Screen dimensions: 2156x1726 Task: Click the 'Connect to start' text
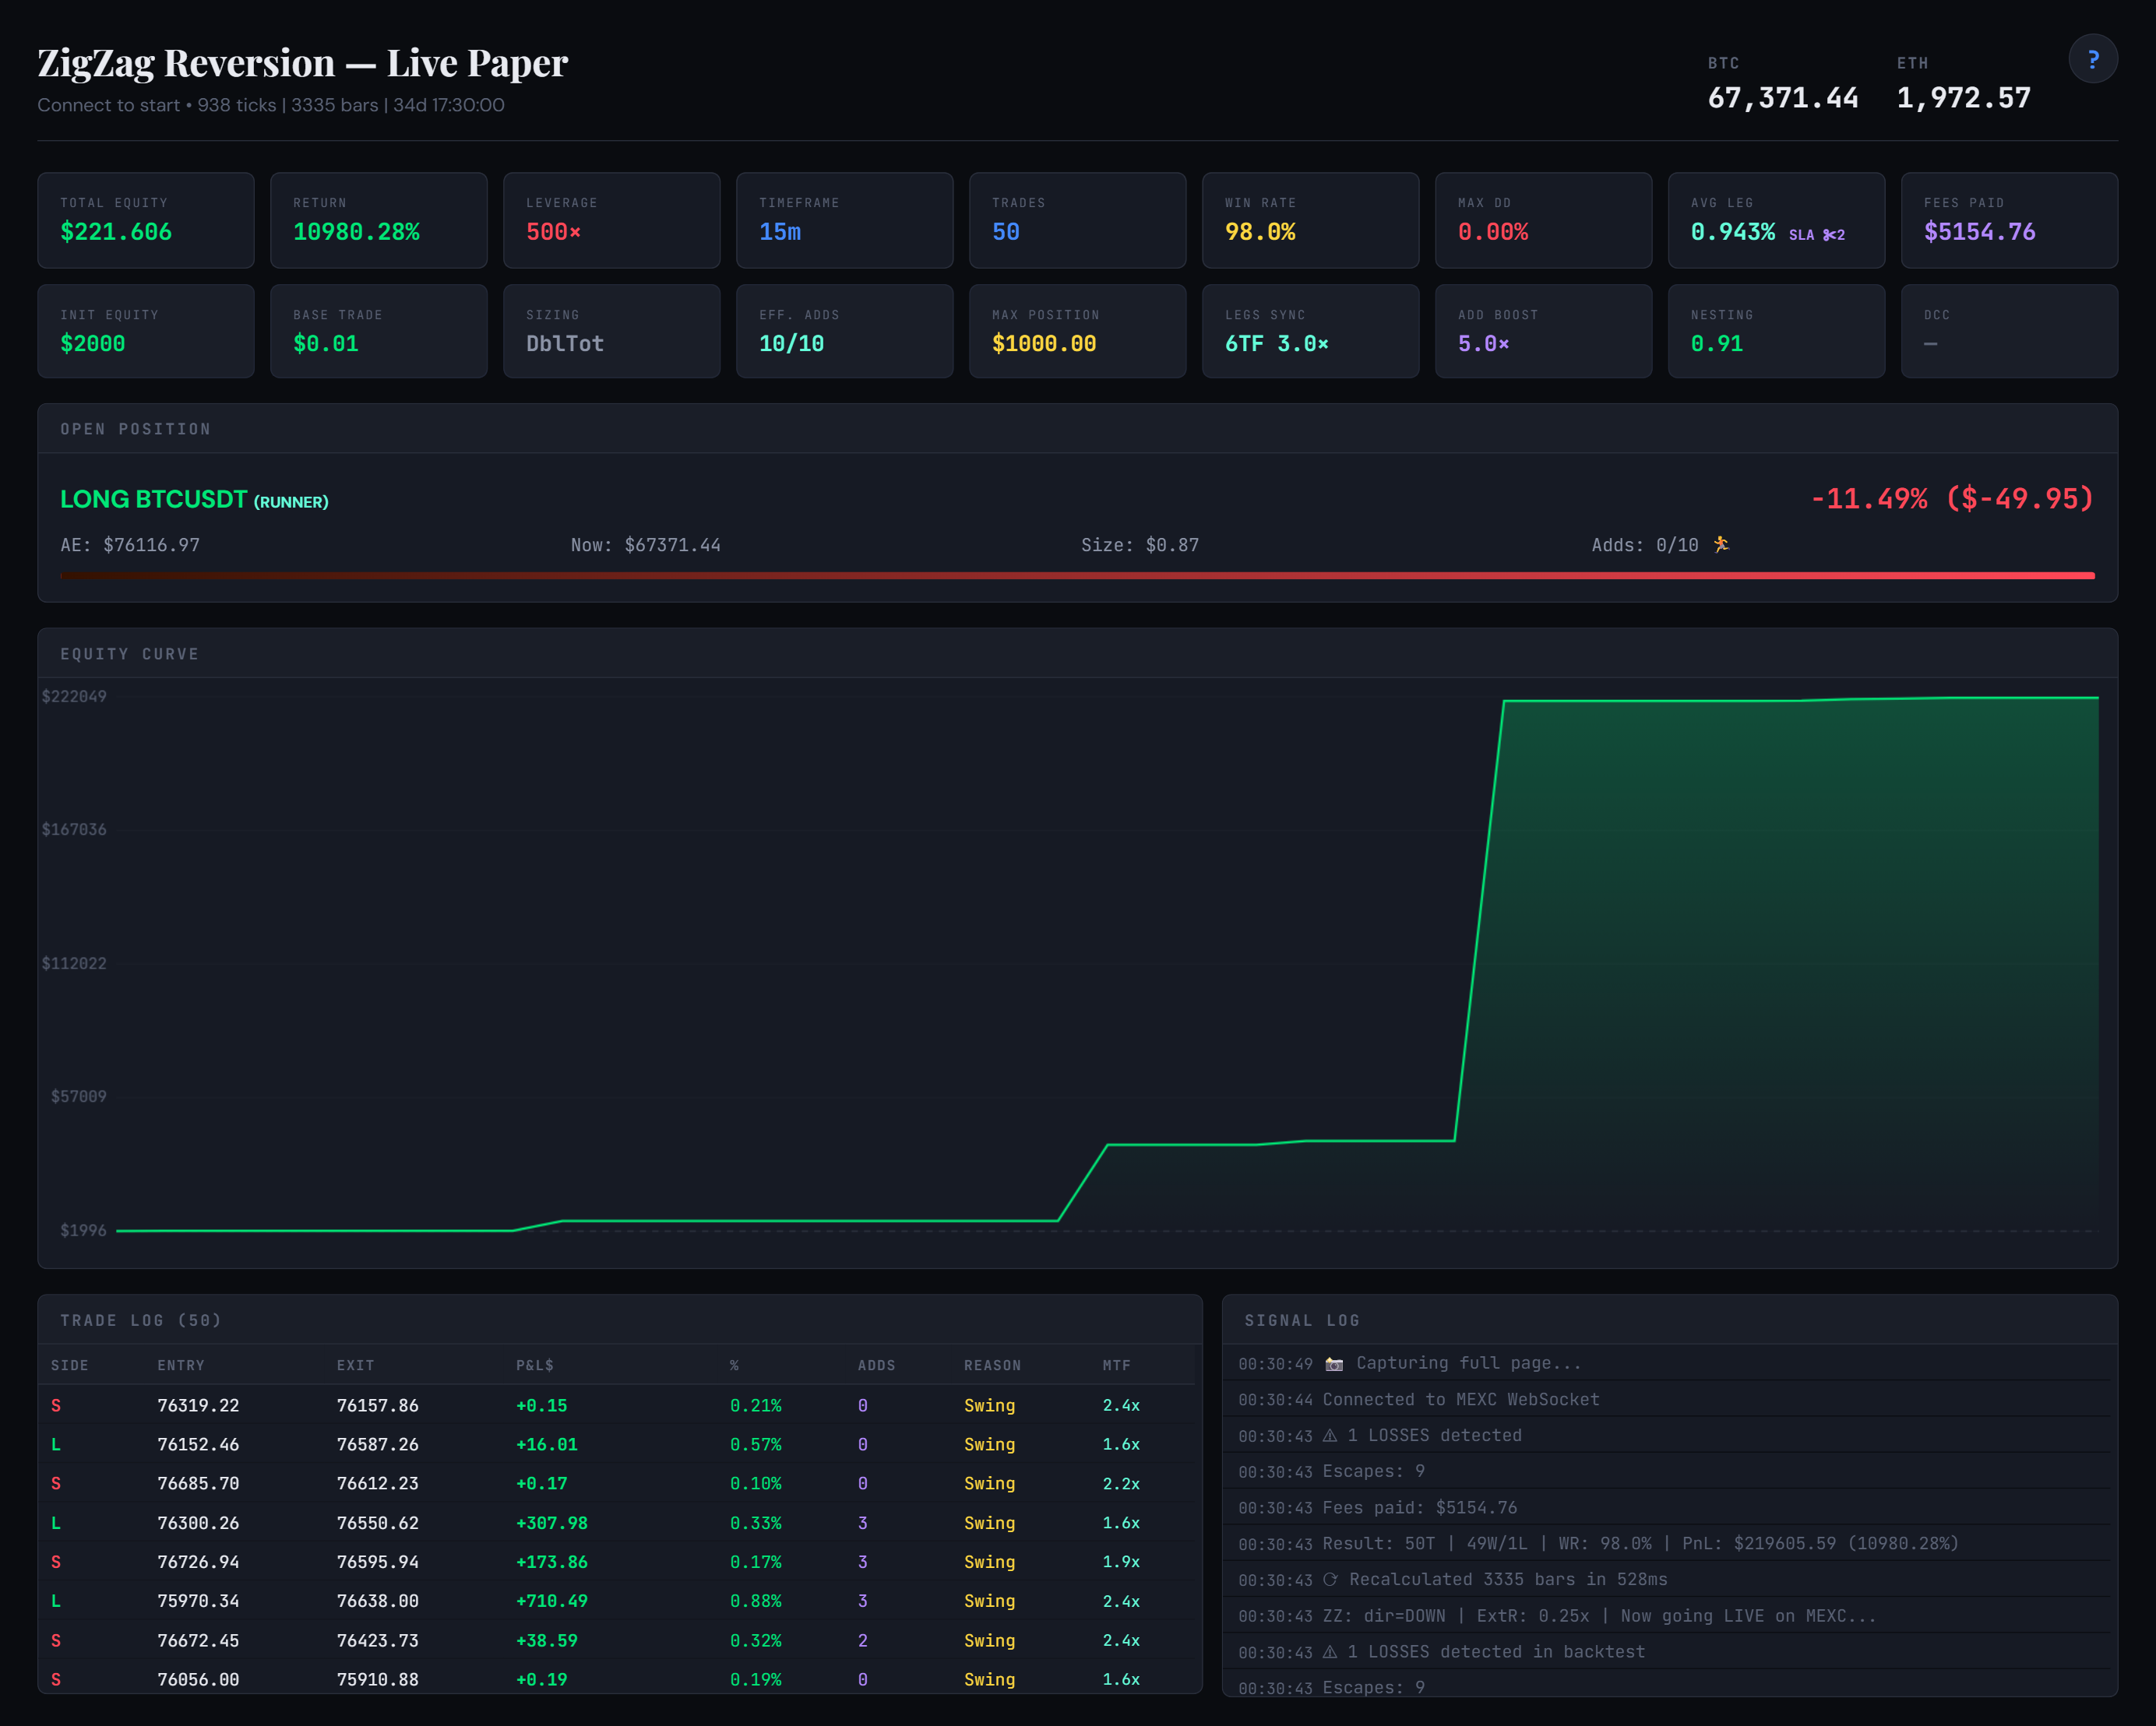tap(110, 105)
